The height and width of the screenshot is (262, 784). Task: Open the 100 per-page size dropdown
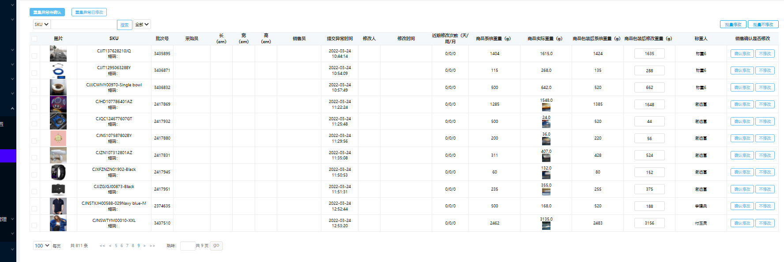click(42, 246)
